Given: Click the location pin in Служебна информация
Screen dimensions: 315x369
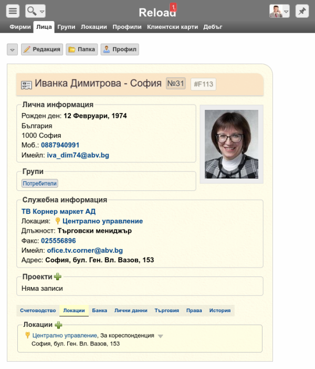Looking at the screenshot, I should click(57, 221).
